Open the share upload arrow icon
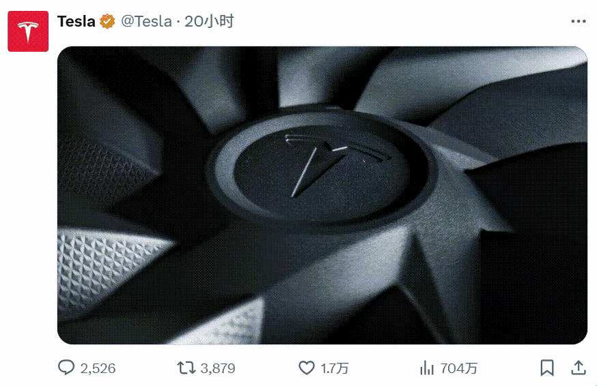Screen dimensions: 597x386 tap(579, 368)
